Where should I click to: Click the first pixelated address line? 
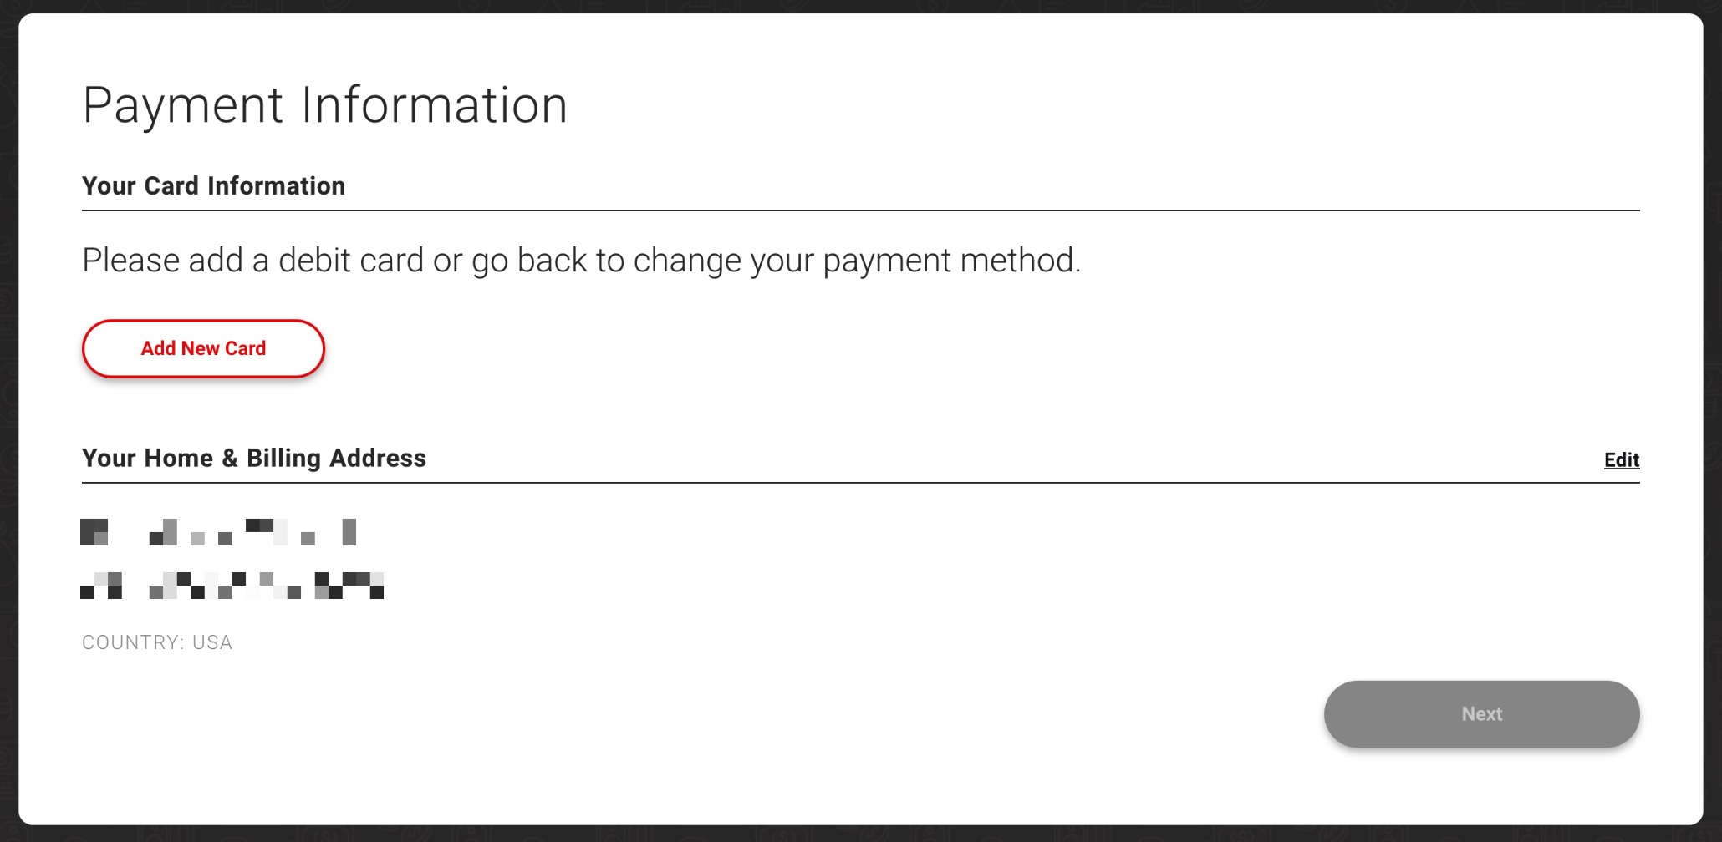tap(218, 532)
